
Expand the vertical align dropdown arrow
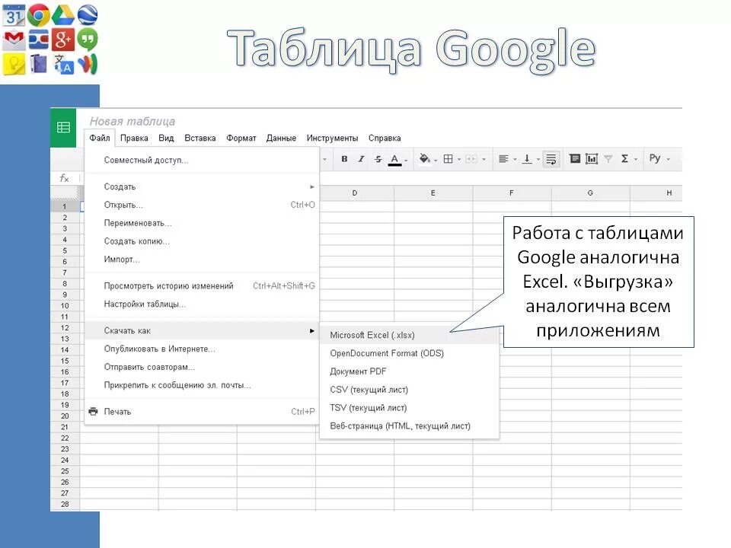coord(538,160)
